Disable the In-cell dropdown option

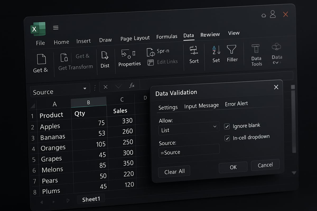227,138
